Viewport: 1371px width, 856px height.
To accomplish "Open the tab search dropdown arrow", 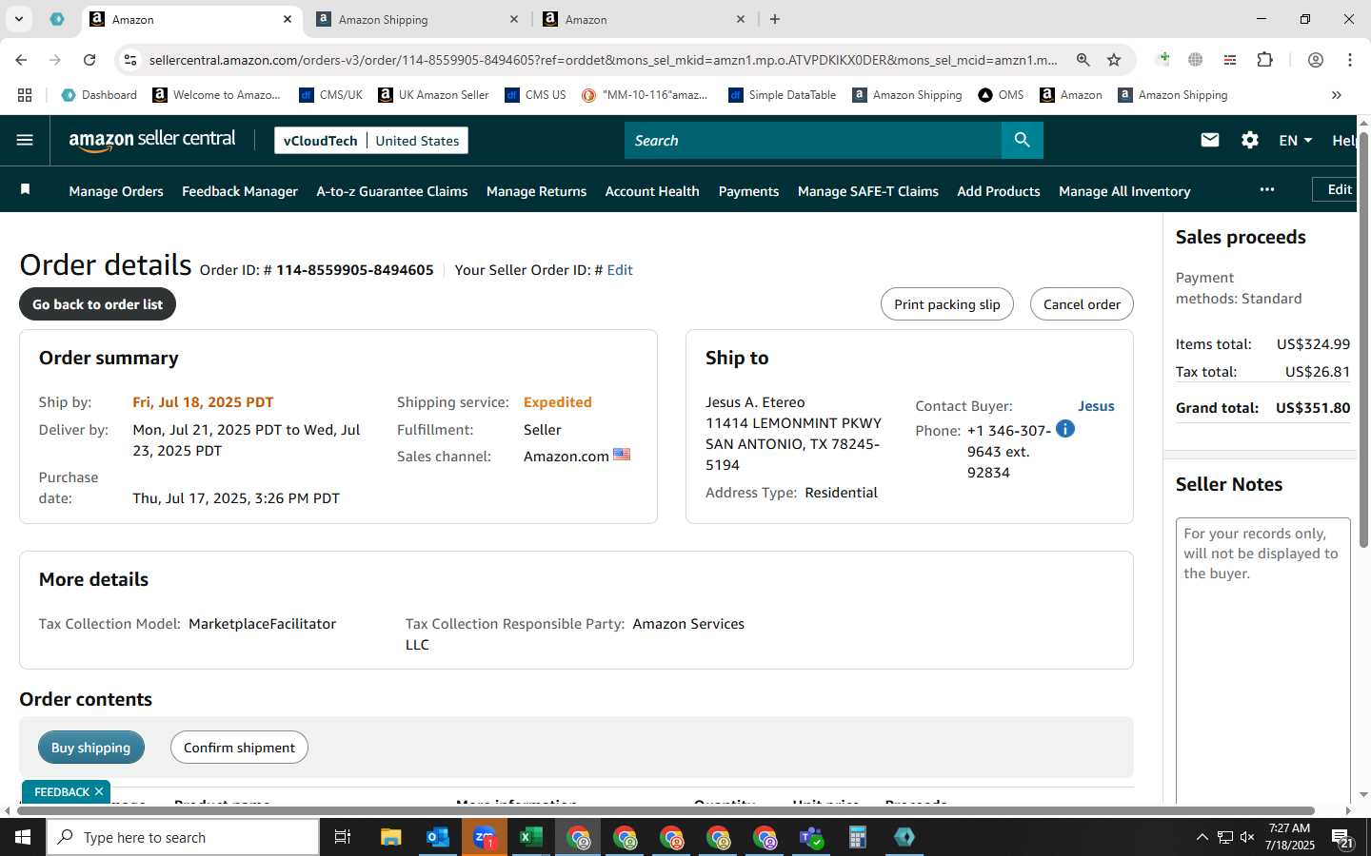I will point(18,19).
